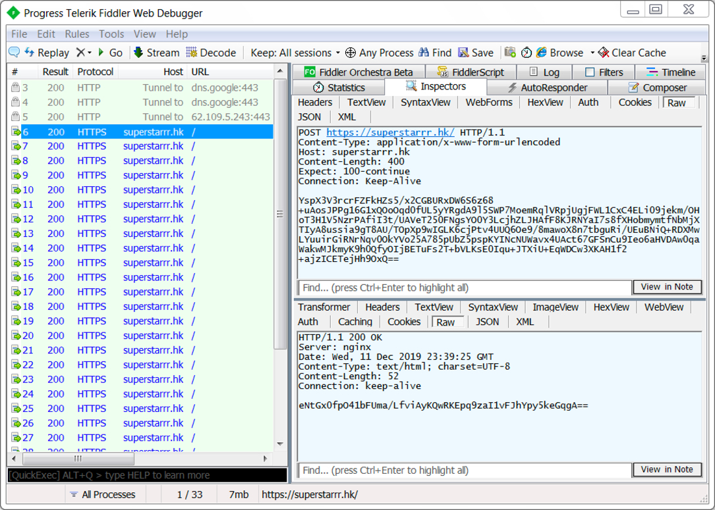Open the File menu

coord(19,34)
